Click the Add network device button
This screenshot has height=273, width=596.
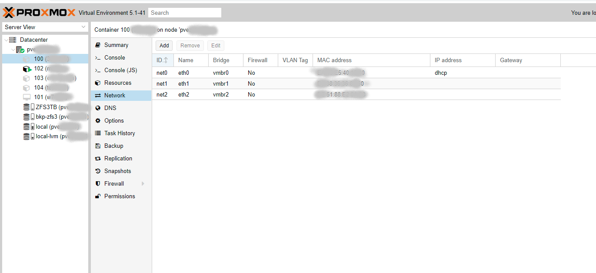164,46
